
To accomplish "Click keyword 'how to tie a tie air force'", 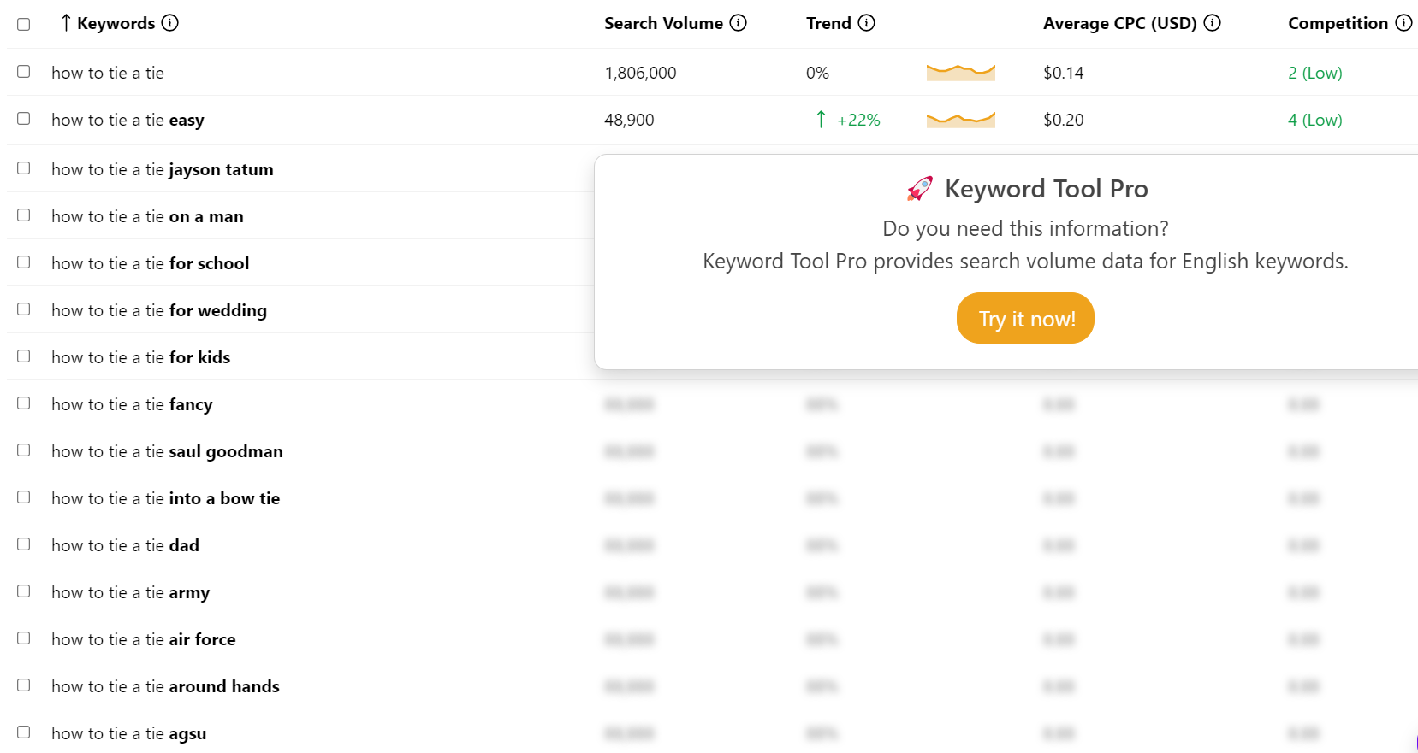I will point(144,639).
